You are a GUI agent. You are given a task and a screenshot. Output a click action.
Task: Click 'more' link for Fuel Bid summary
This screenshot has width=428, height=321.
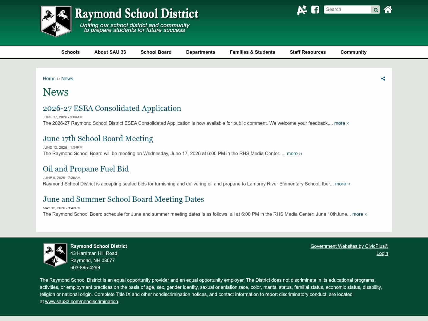click(x=343, y=184)
